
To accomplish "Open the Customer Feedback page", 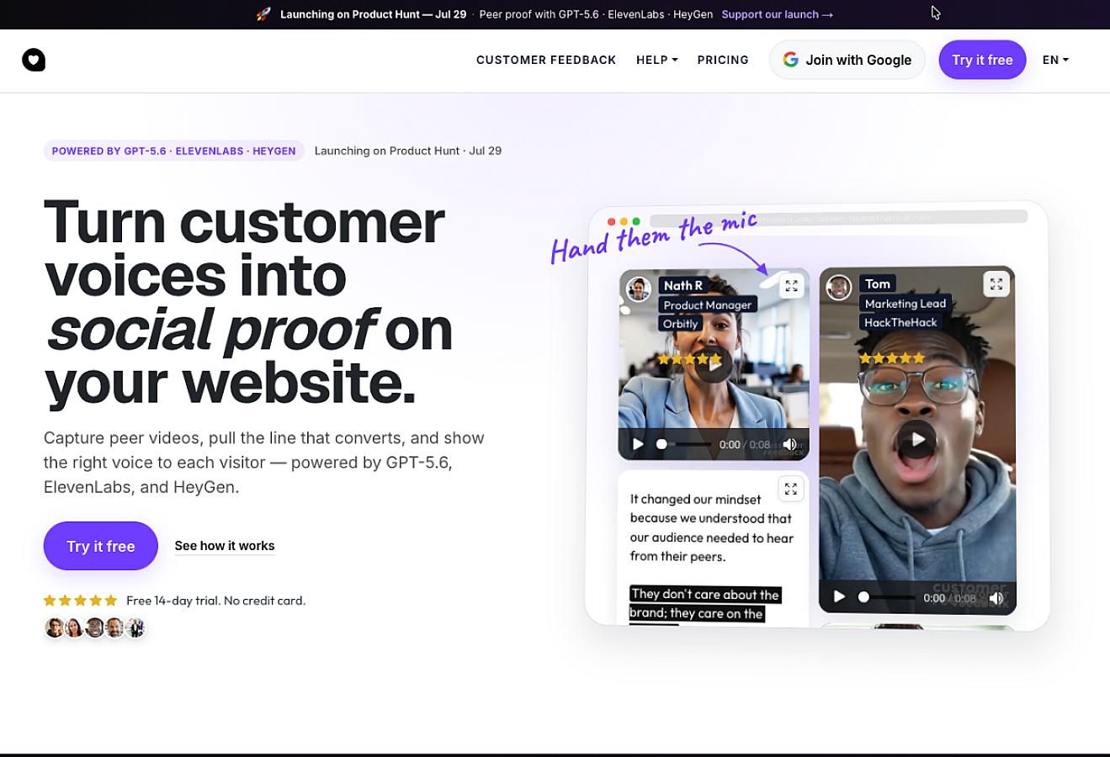I will 546,60.
